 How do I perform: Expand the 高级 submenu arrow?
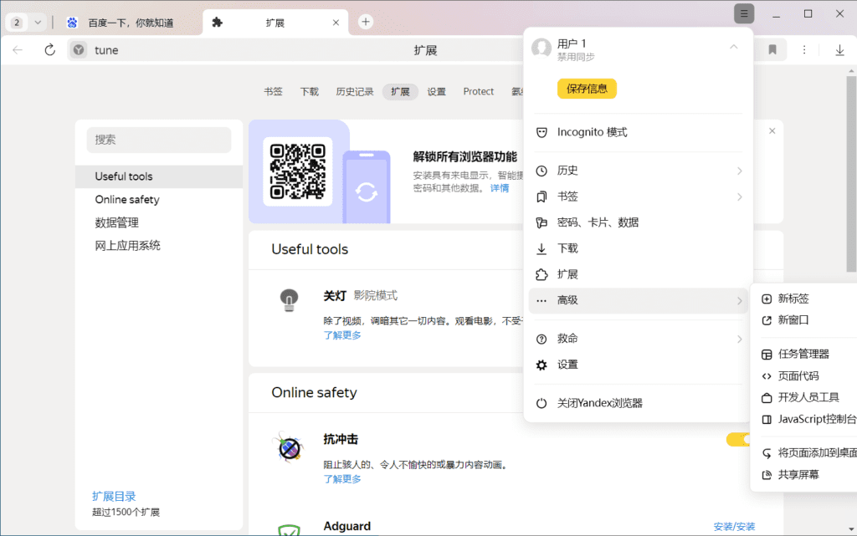[x=739, y=301]
